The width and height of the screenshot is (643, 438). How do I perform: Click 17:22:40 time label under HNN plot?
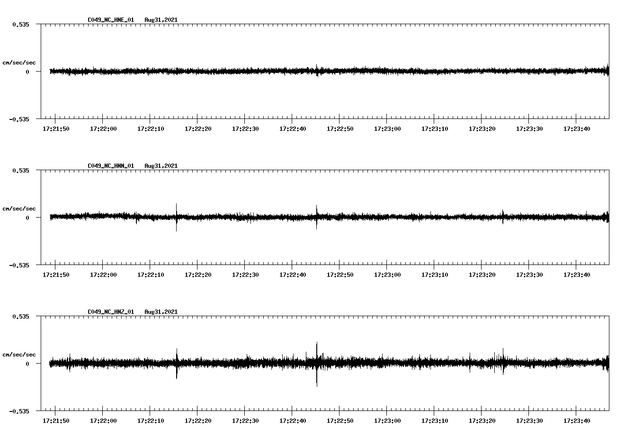[x=293, y=274]
